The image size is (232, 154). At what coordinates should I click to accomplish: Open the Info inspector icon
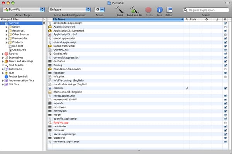(160, 10)
